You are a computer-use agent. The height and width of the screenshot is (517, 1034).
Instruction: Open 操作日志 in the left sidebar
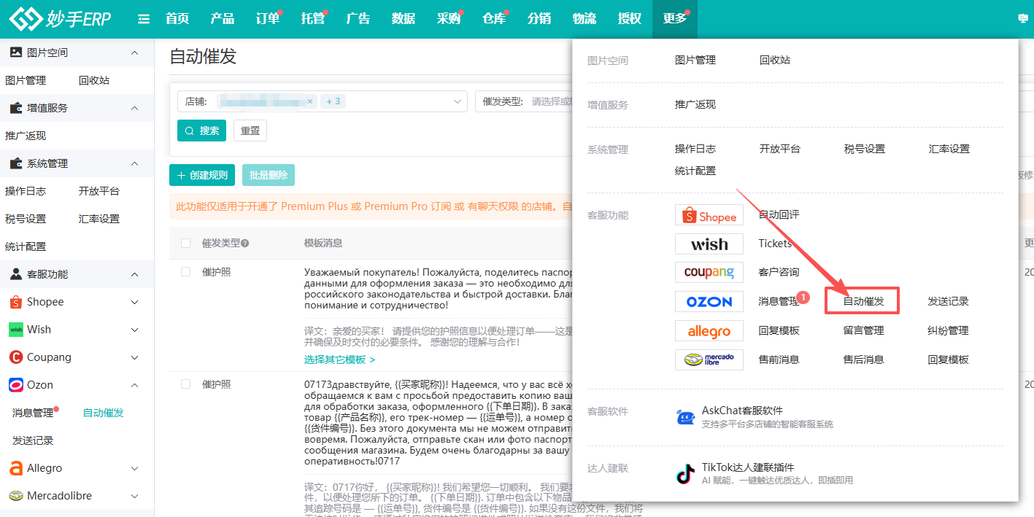[26, 191]
